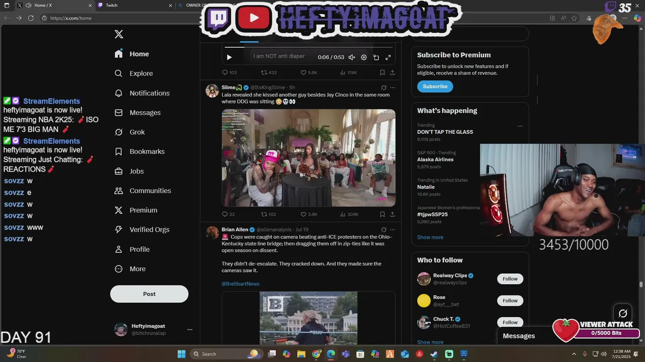This screenshot has width=645, height=362.
Task: Click the Verified Orgs lightning icon
Action: [x=119, y=229]
